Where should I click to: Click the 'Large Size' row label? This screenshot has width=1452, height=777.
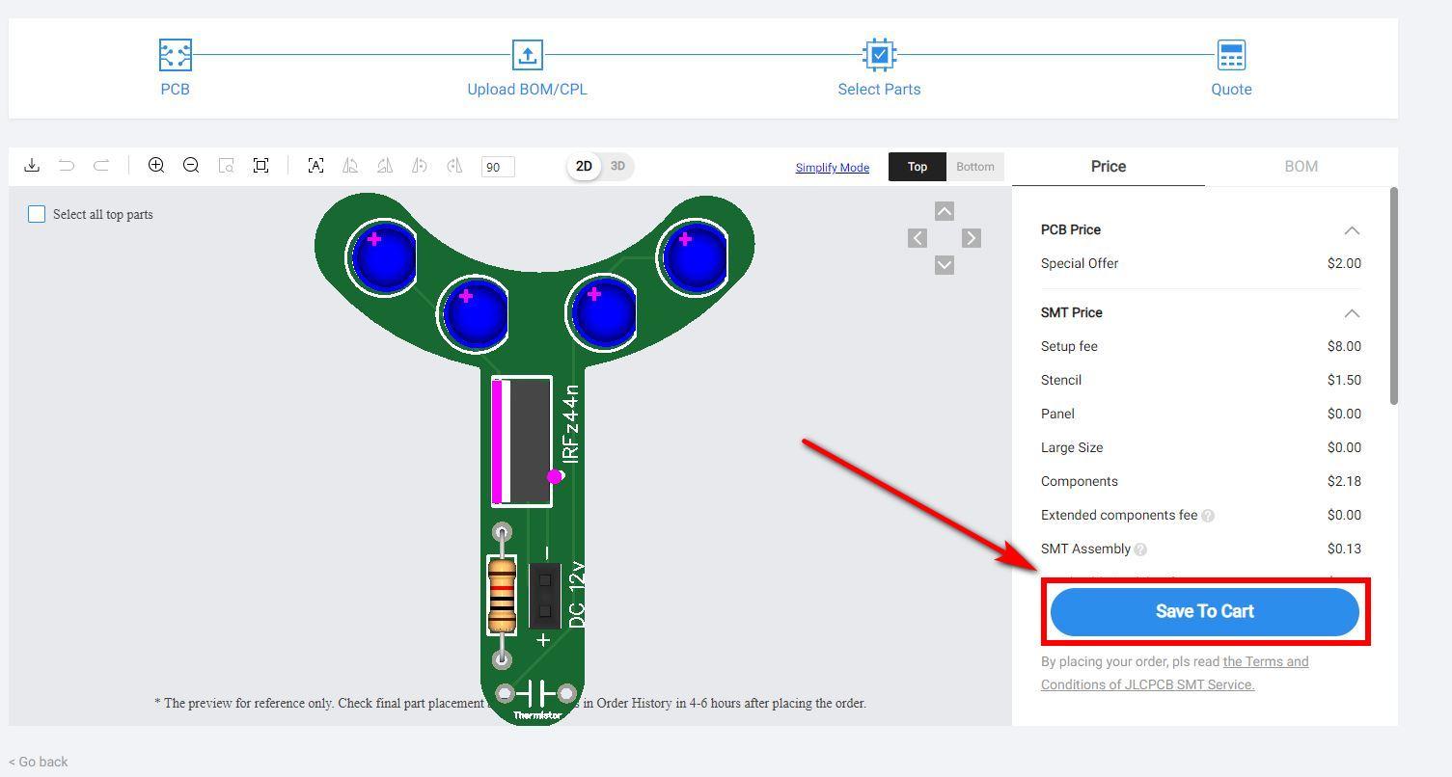[x=1072, y=447]
